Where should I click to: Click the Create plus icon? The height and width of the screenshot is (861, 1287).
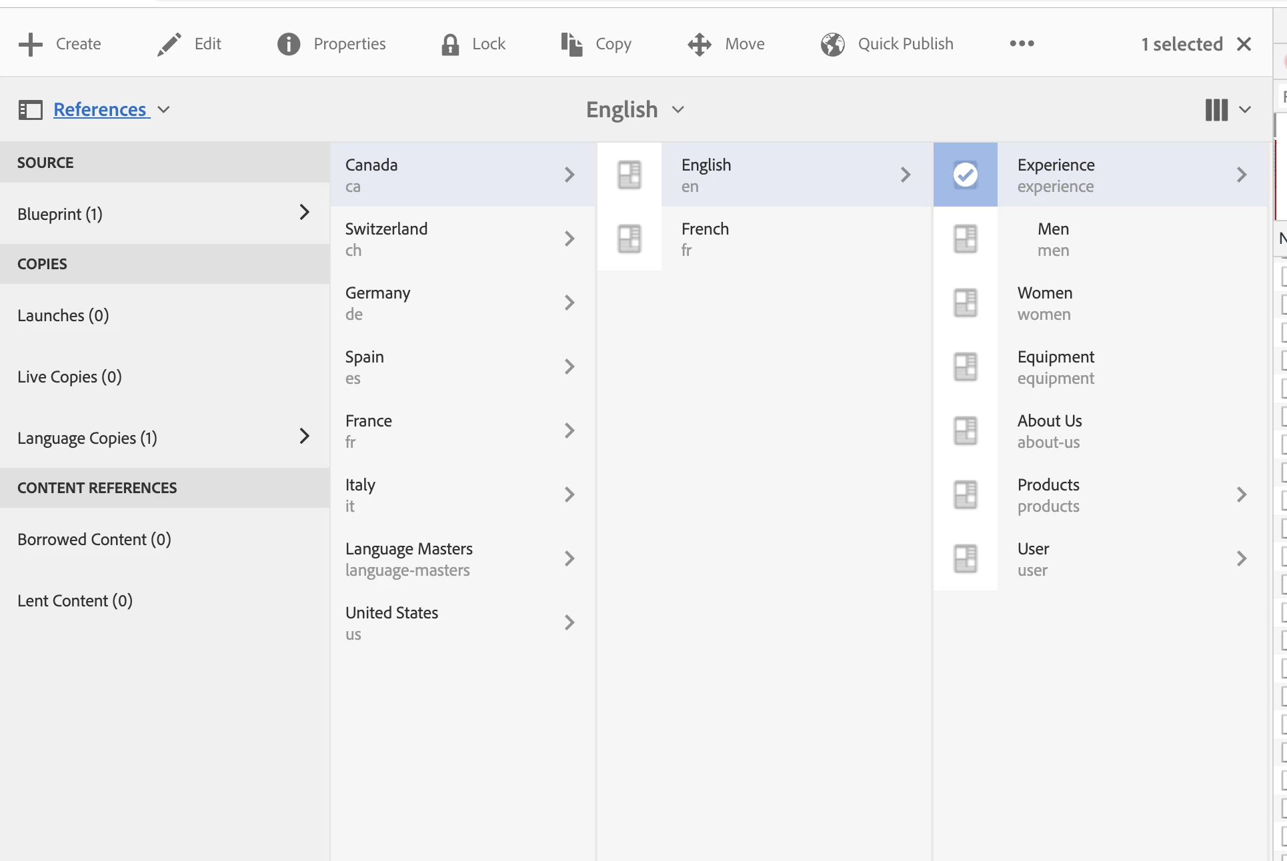click(31, 44)
